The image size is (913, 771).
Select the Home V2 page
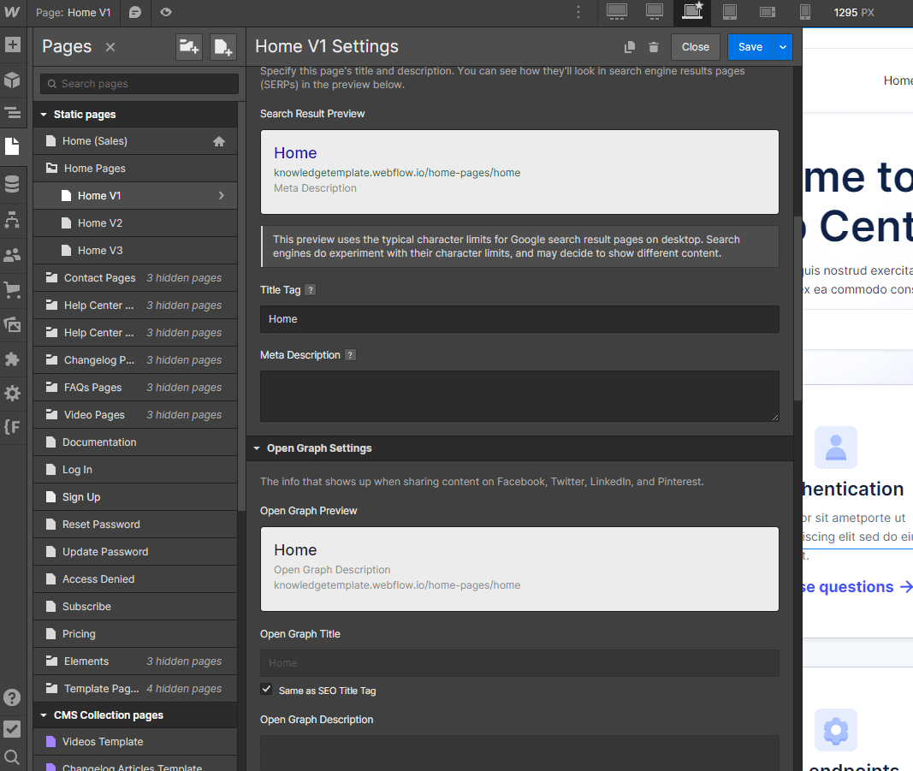(x=103, y=222)
